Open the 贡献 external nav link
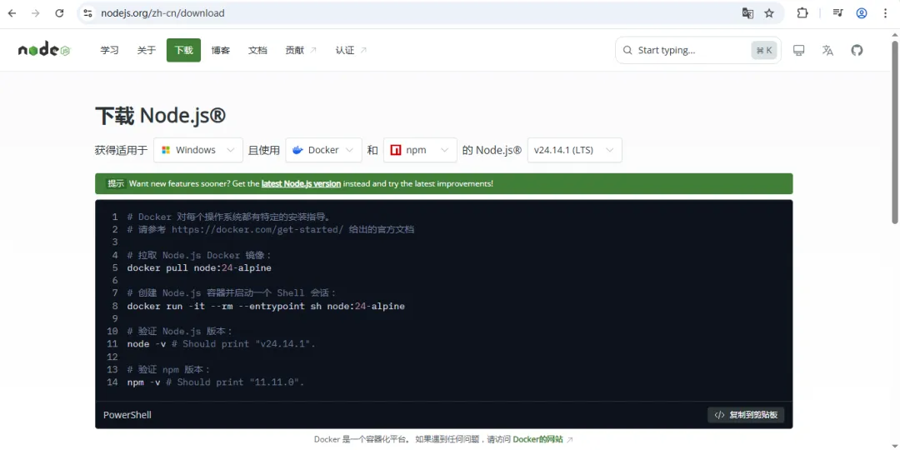This screenshot has height=450, width=900. (301, 51)
